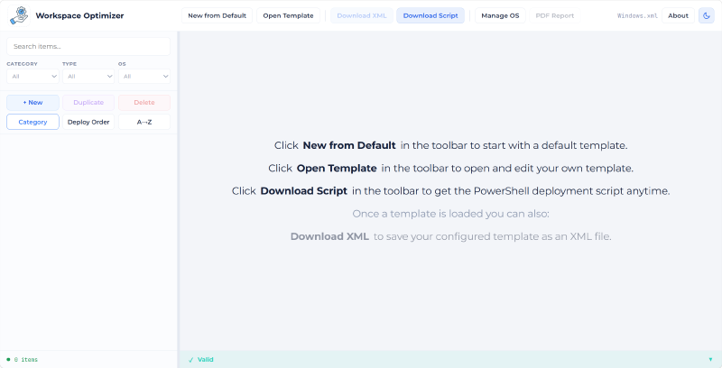Click the Workspace Optimizer title text
The image size is (722, 368).
(x=79, y=15)
